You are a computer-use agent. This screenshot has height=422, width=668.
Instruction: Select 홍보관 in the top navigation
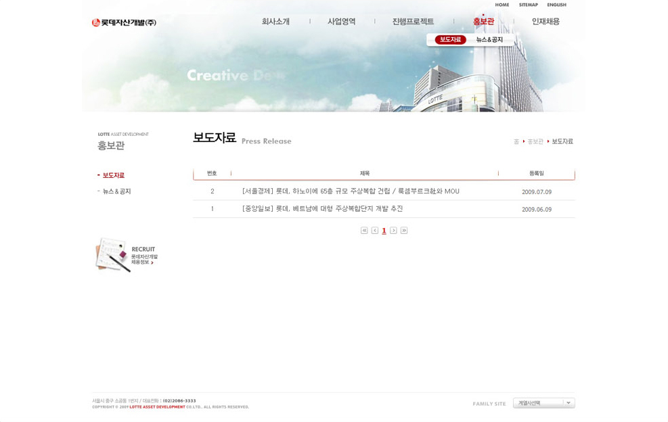pyautogui.click(x=483, y=22)
